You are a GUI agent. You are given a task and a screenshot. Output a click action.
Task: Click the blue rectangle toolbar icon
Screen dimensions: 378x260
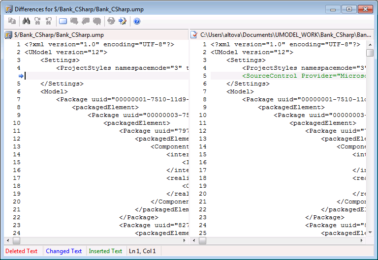click(63, 21)
